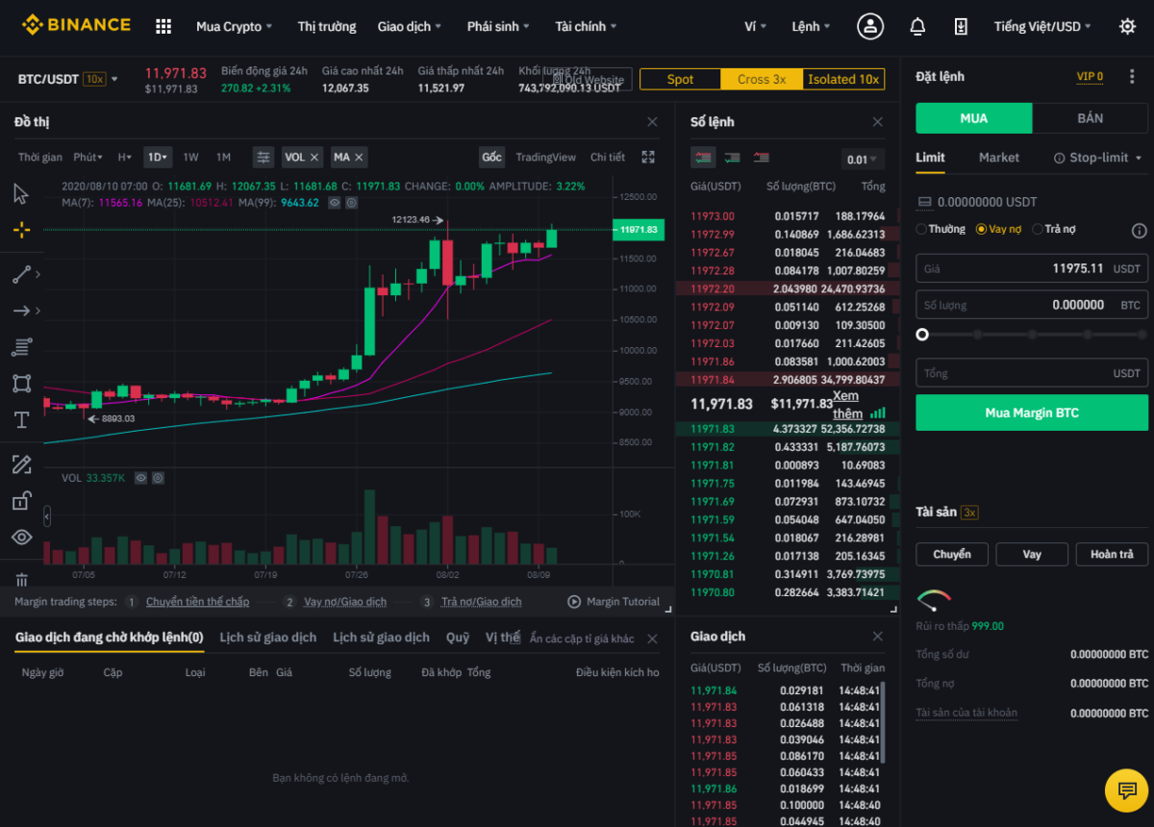
Task: Expand chart to fullscreen
Action: pyautogui.click(x=648, y=157)
